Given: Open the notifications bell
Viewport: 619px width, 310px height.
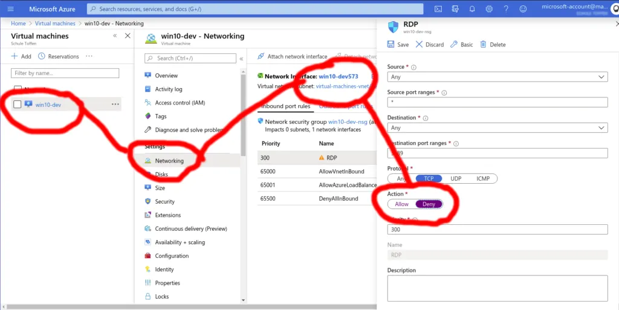Looking at the screenshot, I should tap(472, 8).
